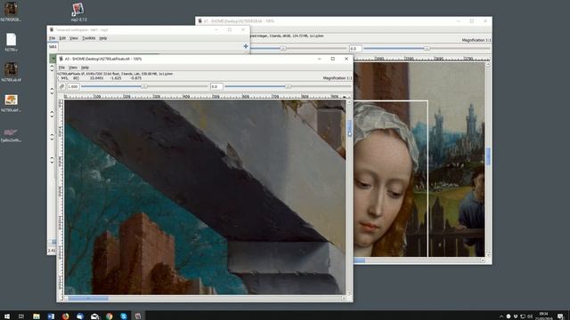Image resolution: width=570 pixels, height=320 pixels.
Task: Open Word from taskbar
Action: [51, 316]
